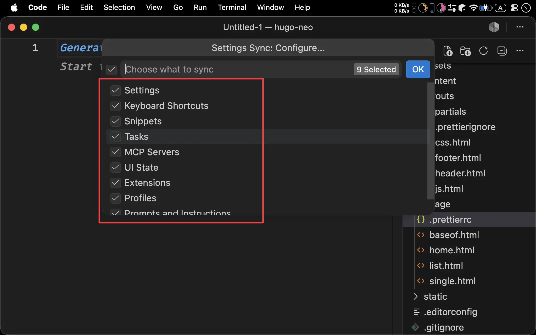Open the Window menu
The width and height of the screenshot is (536, 335).
(x=270, y=7)
